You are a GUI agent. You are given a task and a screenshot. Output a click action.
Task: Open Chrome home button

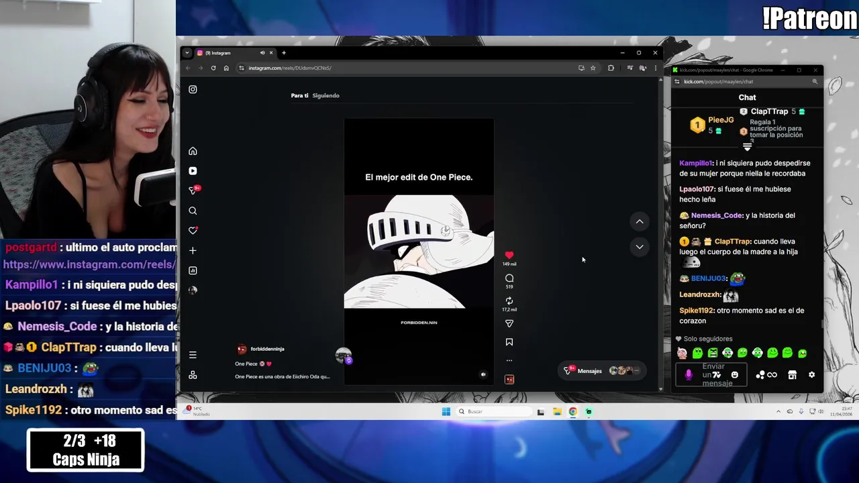pos(226,68)
